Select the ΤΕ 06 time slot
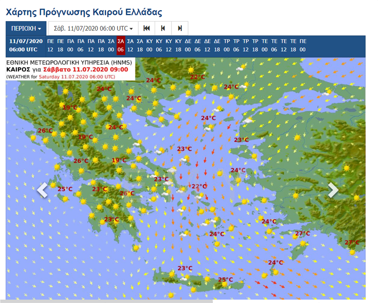 pos(274,46)
